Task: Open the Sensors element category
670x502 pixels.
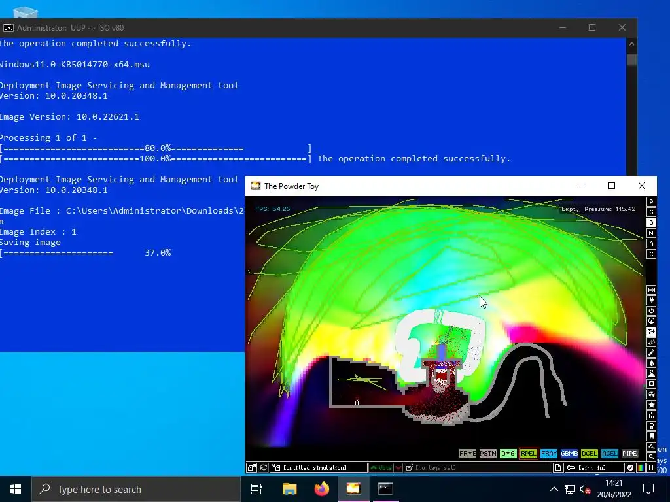Action: pos(651,321)
